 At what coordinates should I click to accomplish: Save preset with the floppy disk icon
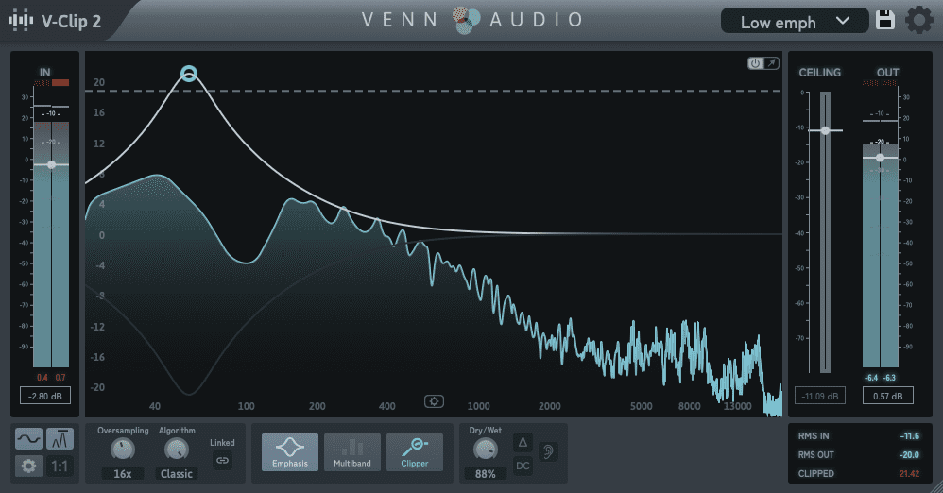pyautogui.click(x=885, y=21)
